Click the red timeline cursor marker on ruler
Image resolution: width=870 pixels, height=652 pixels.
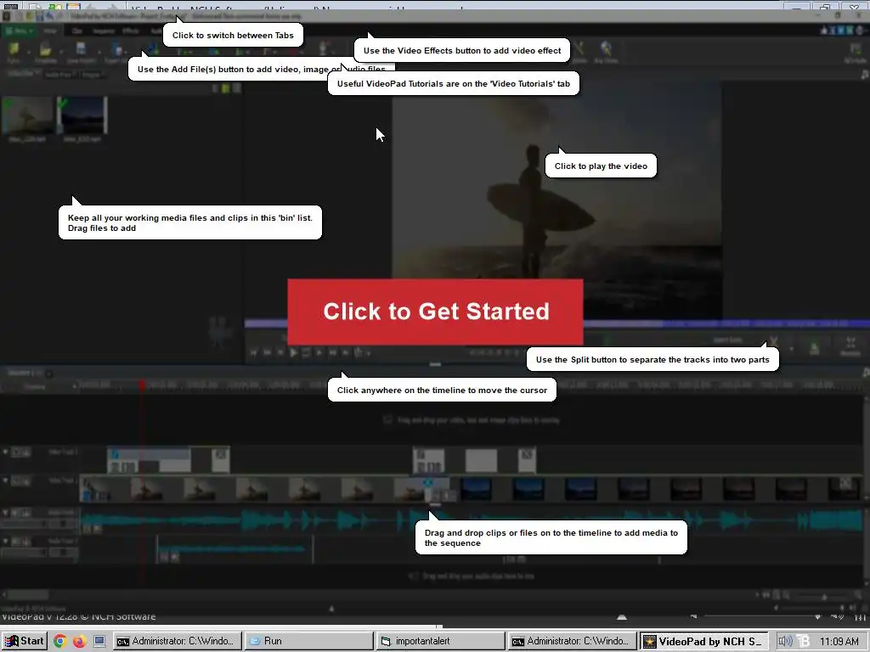pos(142,385)
